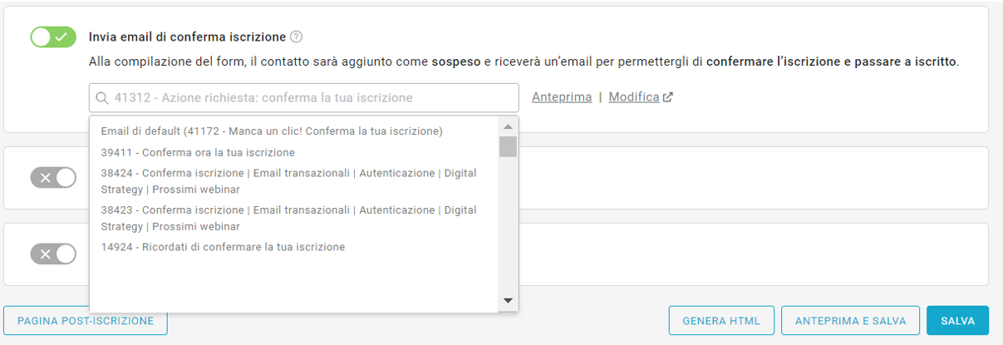Image resolution: width=1003 pixels, height=345 pixels.
Task: Click the help question mark icon
Action: point(297,37)
